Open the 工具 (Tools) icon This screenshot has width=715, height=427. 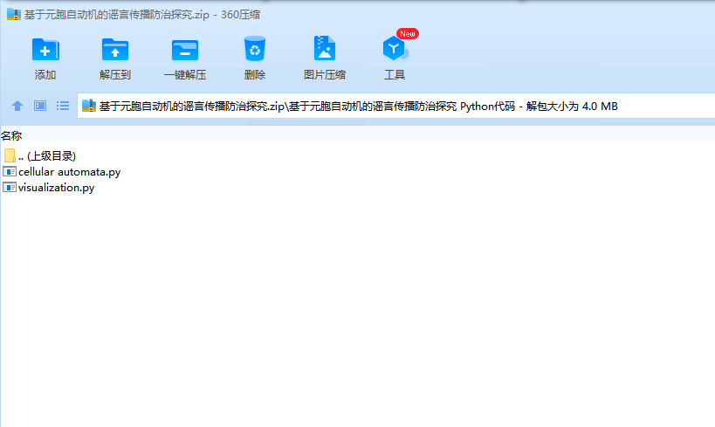(x=395, y=48)
